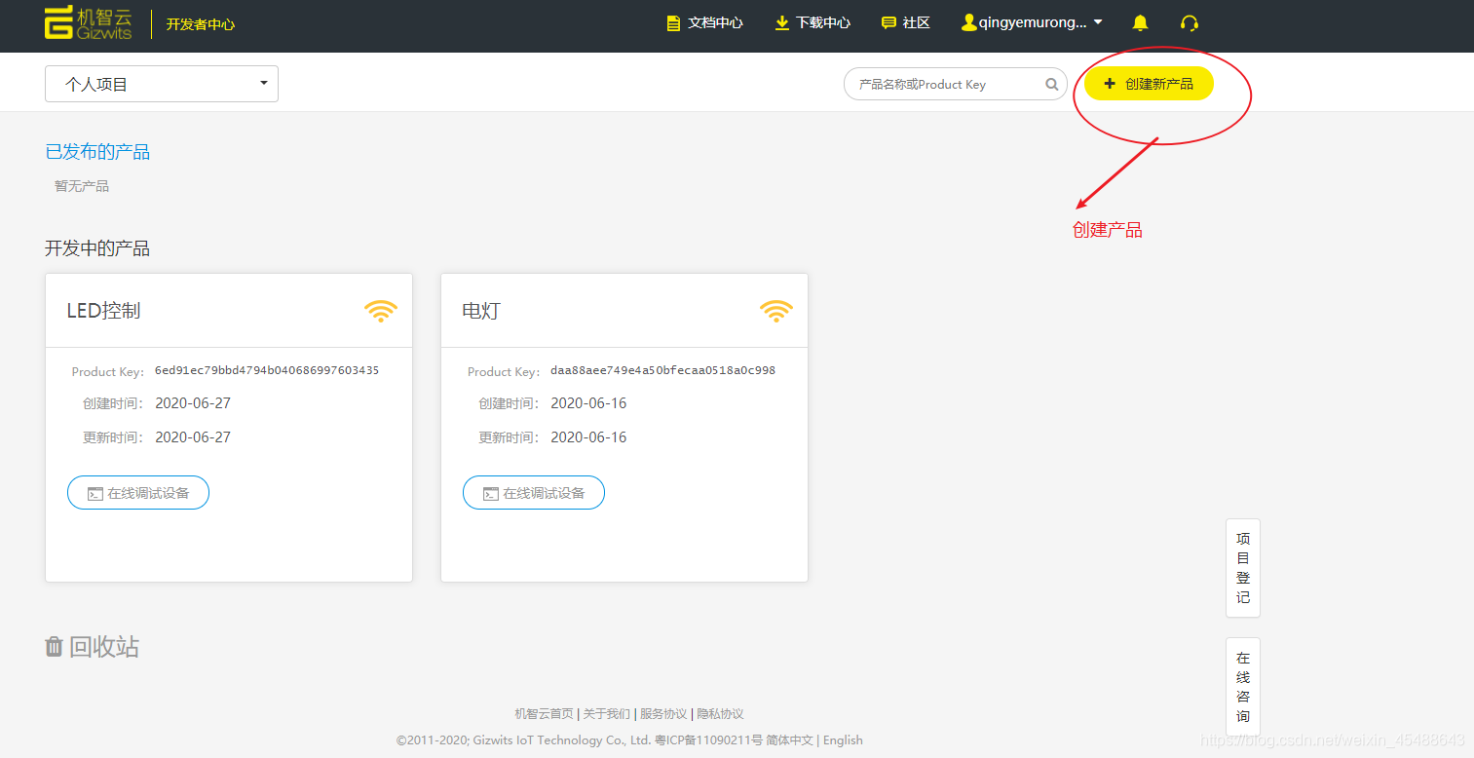Click the Gizwits logo

[x=89, y=23]
